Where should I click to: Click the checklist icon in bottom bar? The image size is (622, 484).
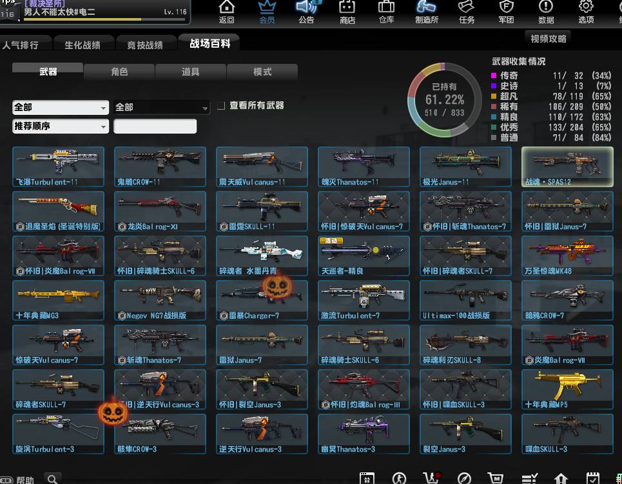(529, 478)
